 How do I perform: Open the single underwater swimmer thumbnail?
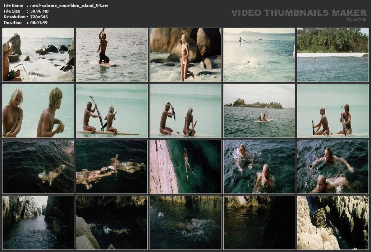pos(38,167)
